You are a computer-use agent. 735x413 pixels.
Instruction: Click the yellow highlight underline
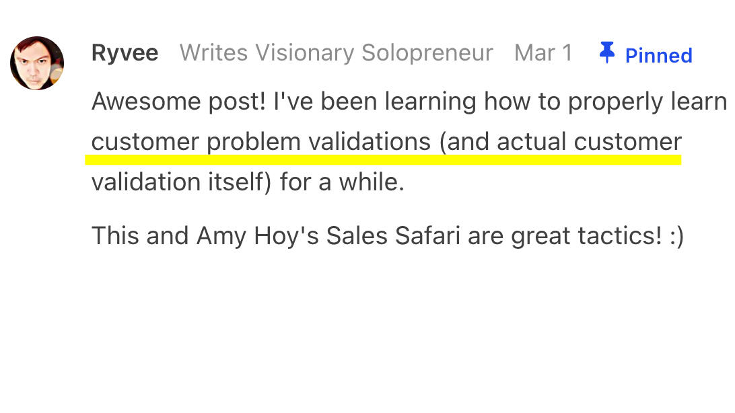(x=382, y=160)
